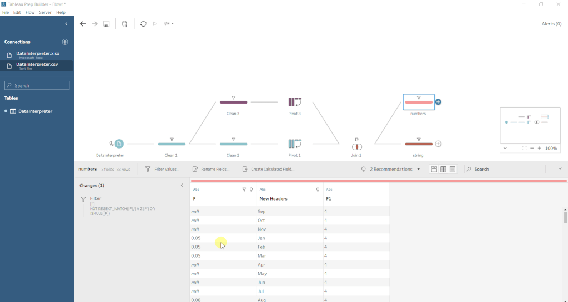Click the undo back arrow in toolbar
Image resolution: width=568 pixels, height=302 pixels.
83,24
